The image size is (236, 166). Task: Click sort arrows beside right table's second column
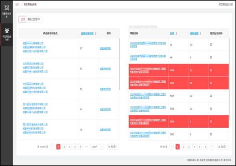[177, 34]
